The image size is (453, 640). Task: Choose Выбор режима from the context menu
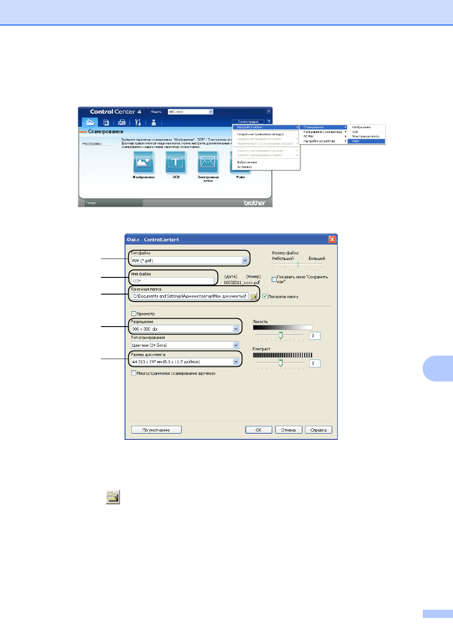247,162
